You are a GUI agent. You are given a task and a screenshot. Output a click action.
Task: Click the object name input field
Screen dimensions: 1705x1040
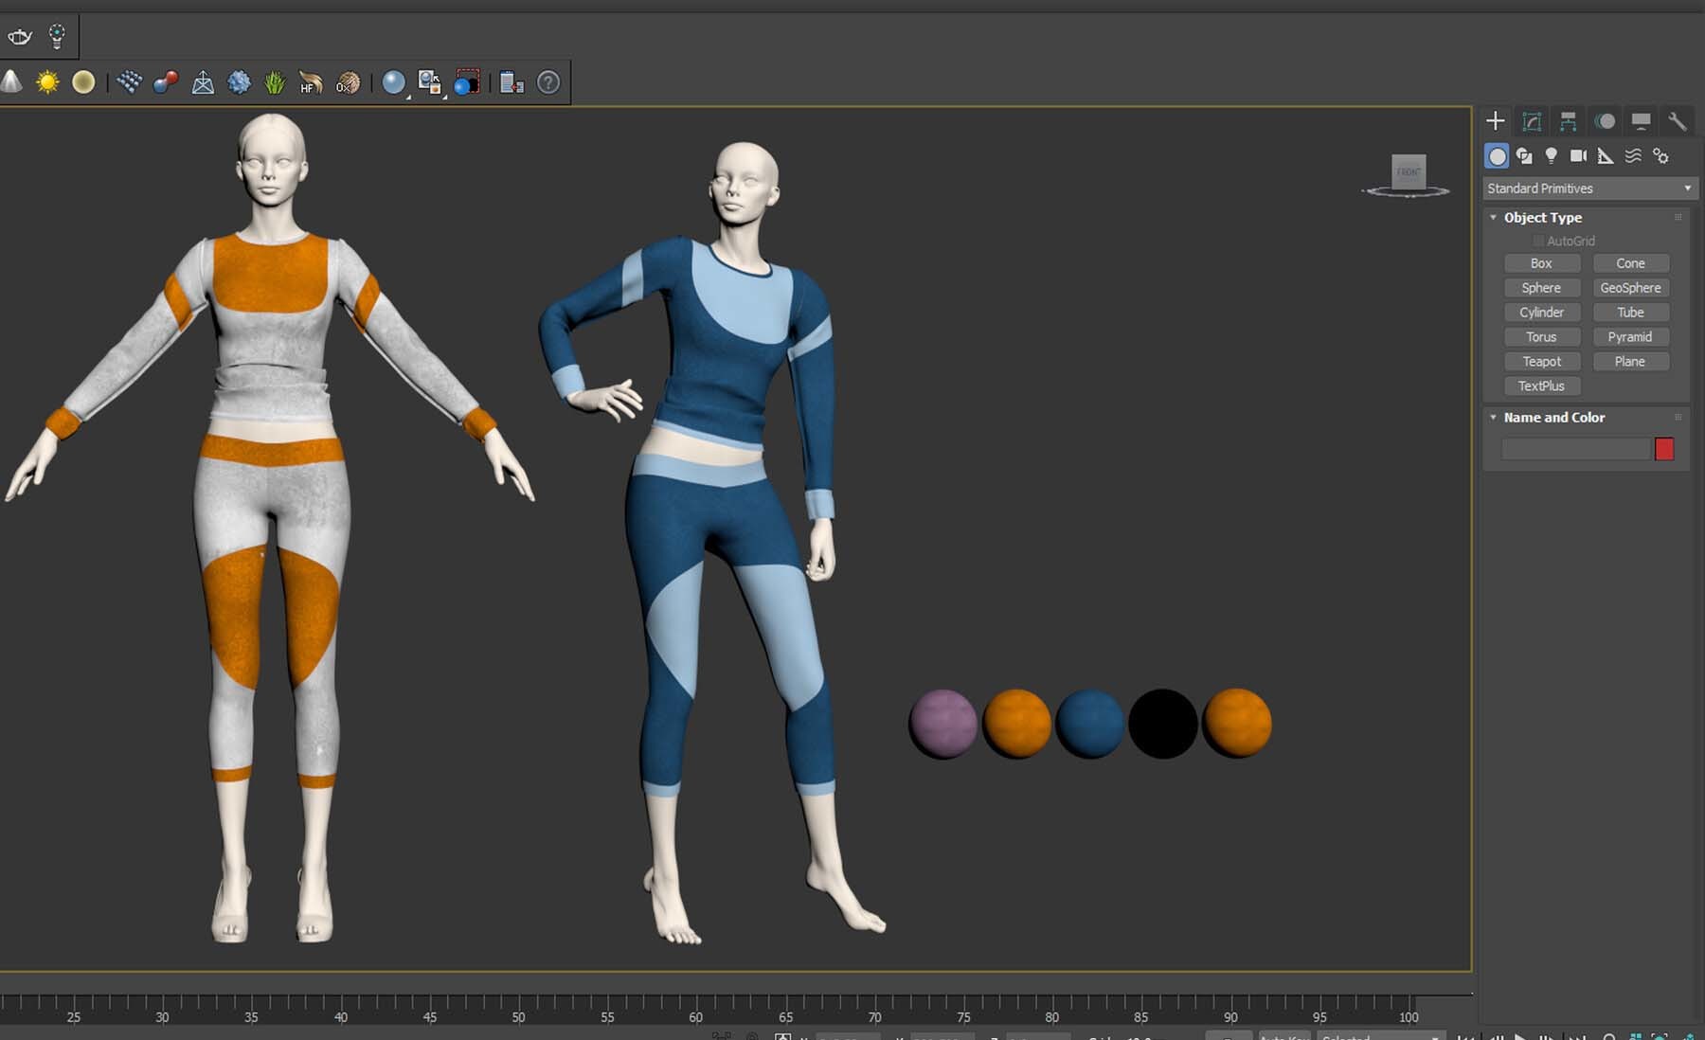coord(1575,449)
